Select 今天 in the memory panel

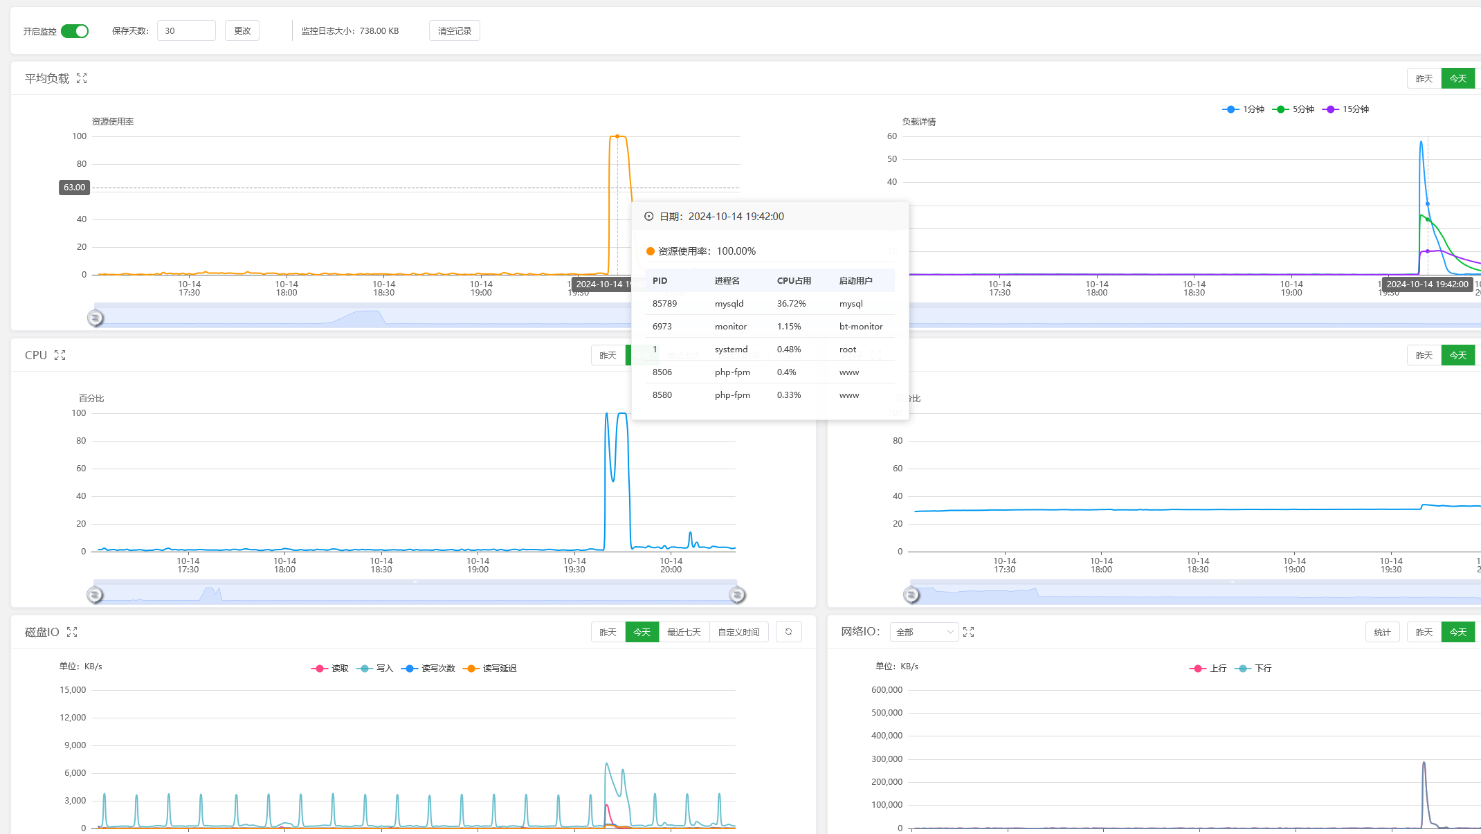tap(1458, 355)
